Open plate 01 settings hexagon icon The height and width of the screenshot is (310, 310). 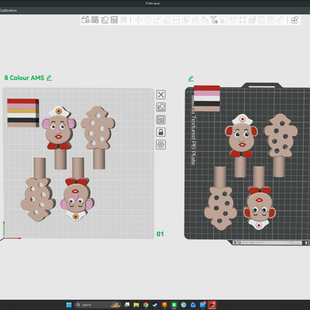coord(161,145)
